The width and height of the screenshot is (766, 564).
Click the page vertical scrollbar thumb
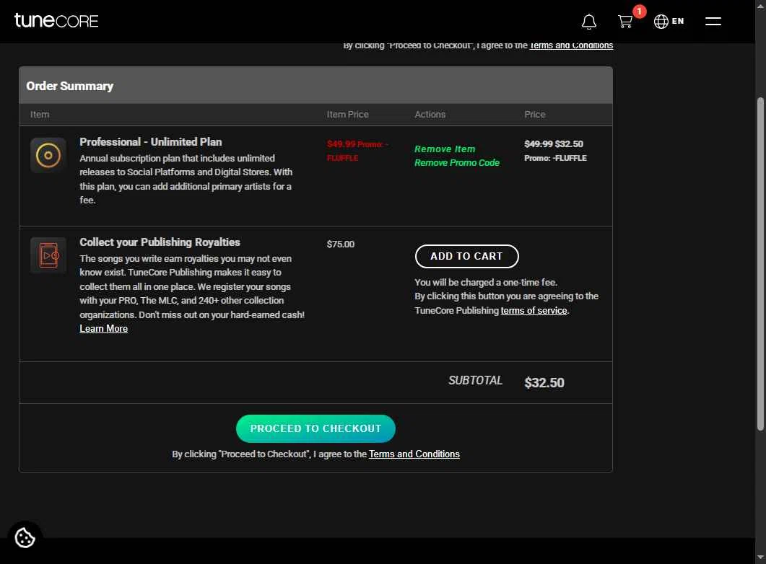tap(760, 263)
